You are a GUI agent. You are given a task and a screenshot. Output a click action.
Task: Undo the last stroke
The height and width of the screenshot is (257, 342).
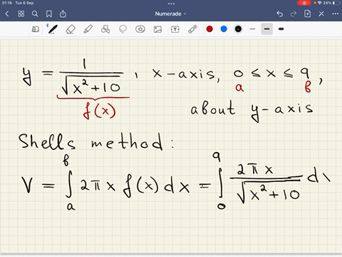280,14
